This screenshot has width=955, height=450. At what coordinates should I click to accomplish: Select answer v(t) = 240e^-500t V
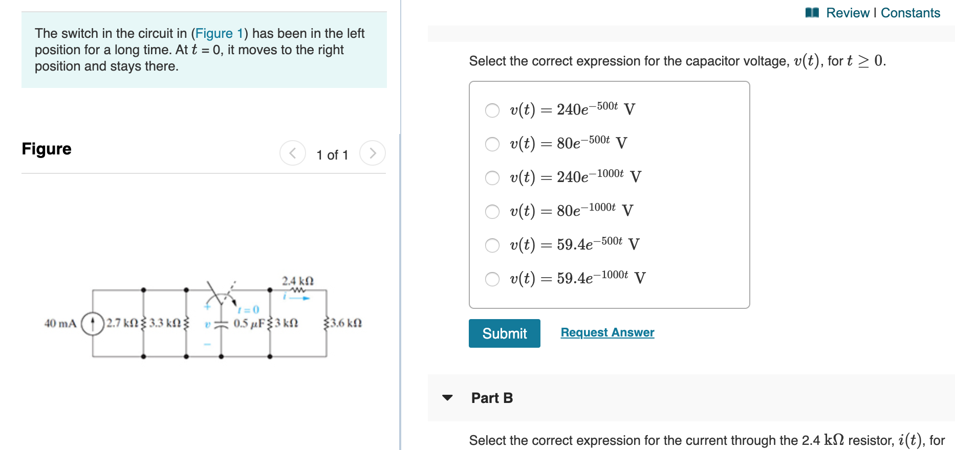click(x=492, y=109)
